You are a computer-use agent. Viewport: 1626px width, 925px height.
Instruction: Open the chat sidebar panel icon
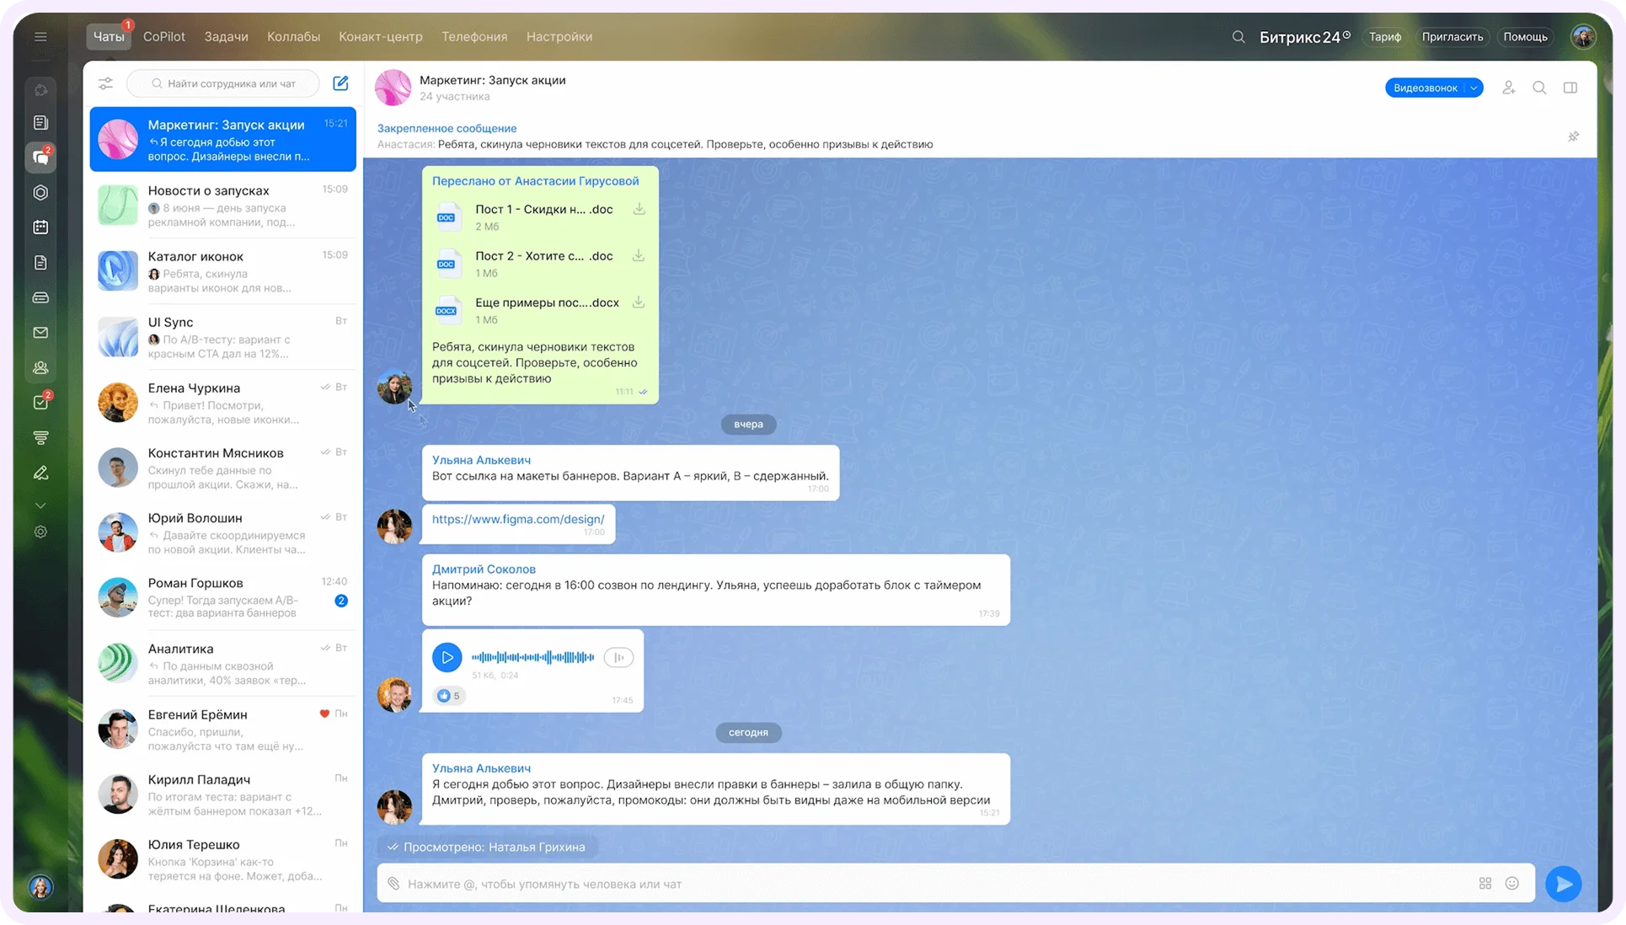(1570, 88)
